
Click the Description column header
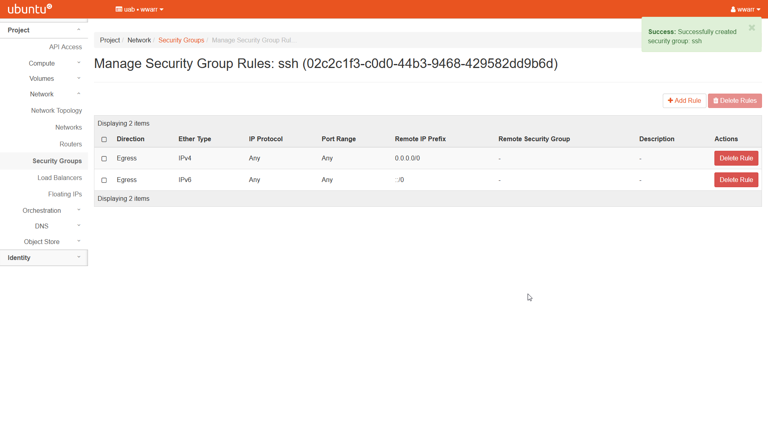pos(656,139)
